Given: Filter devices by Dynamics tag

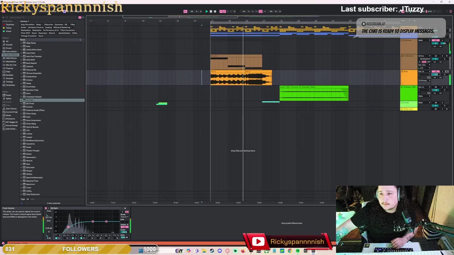Looking at the screenshot, I should click(59, 24).
